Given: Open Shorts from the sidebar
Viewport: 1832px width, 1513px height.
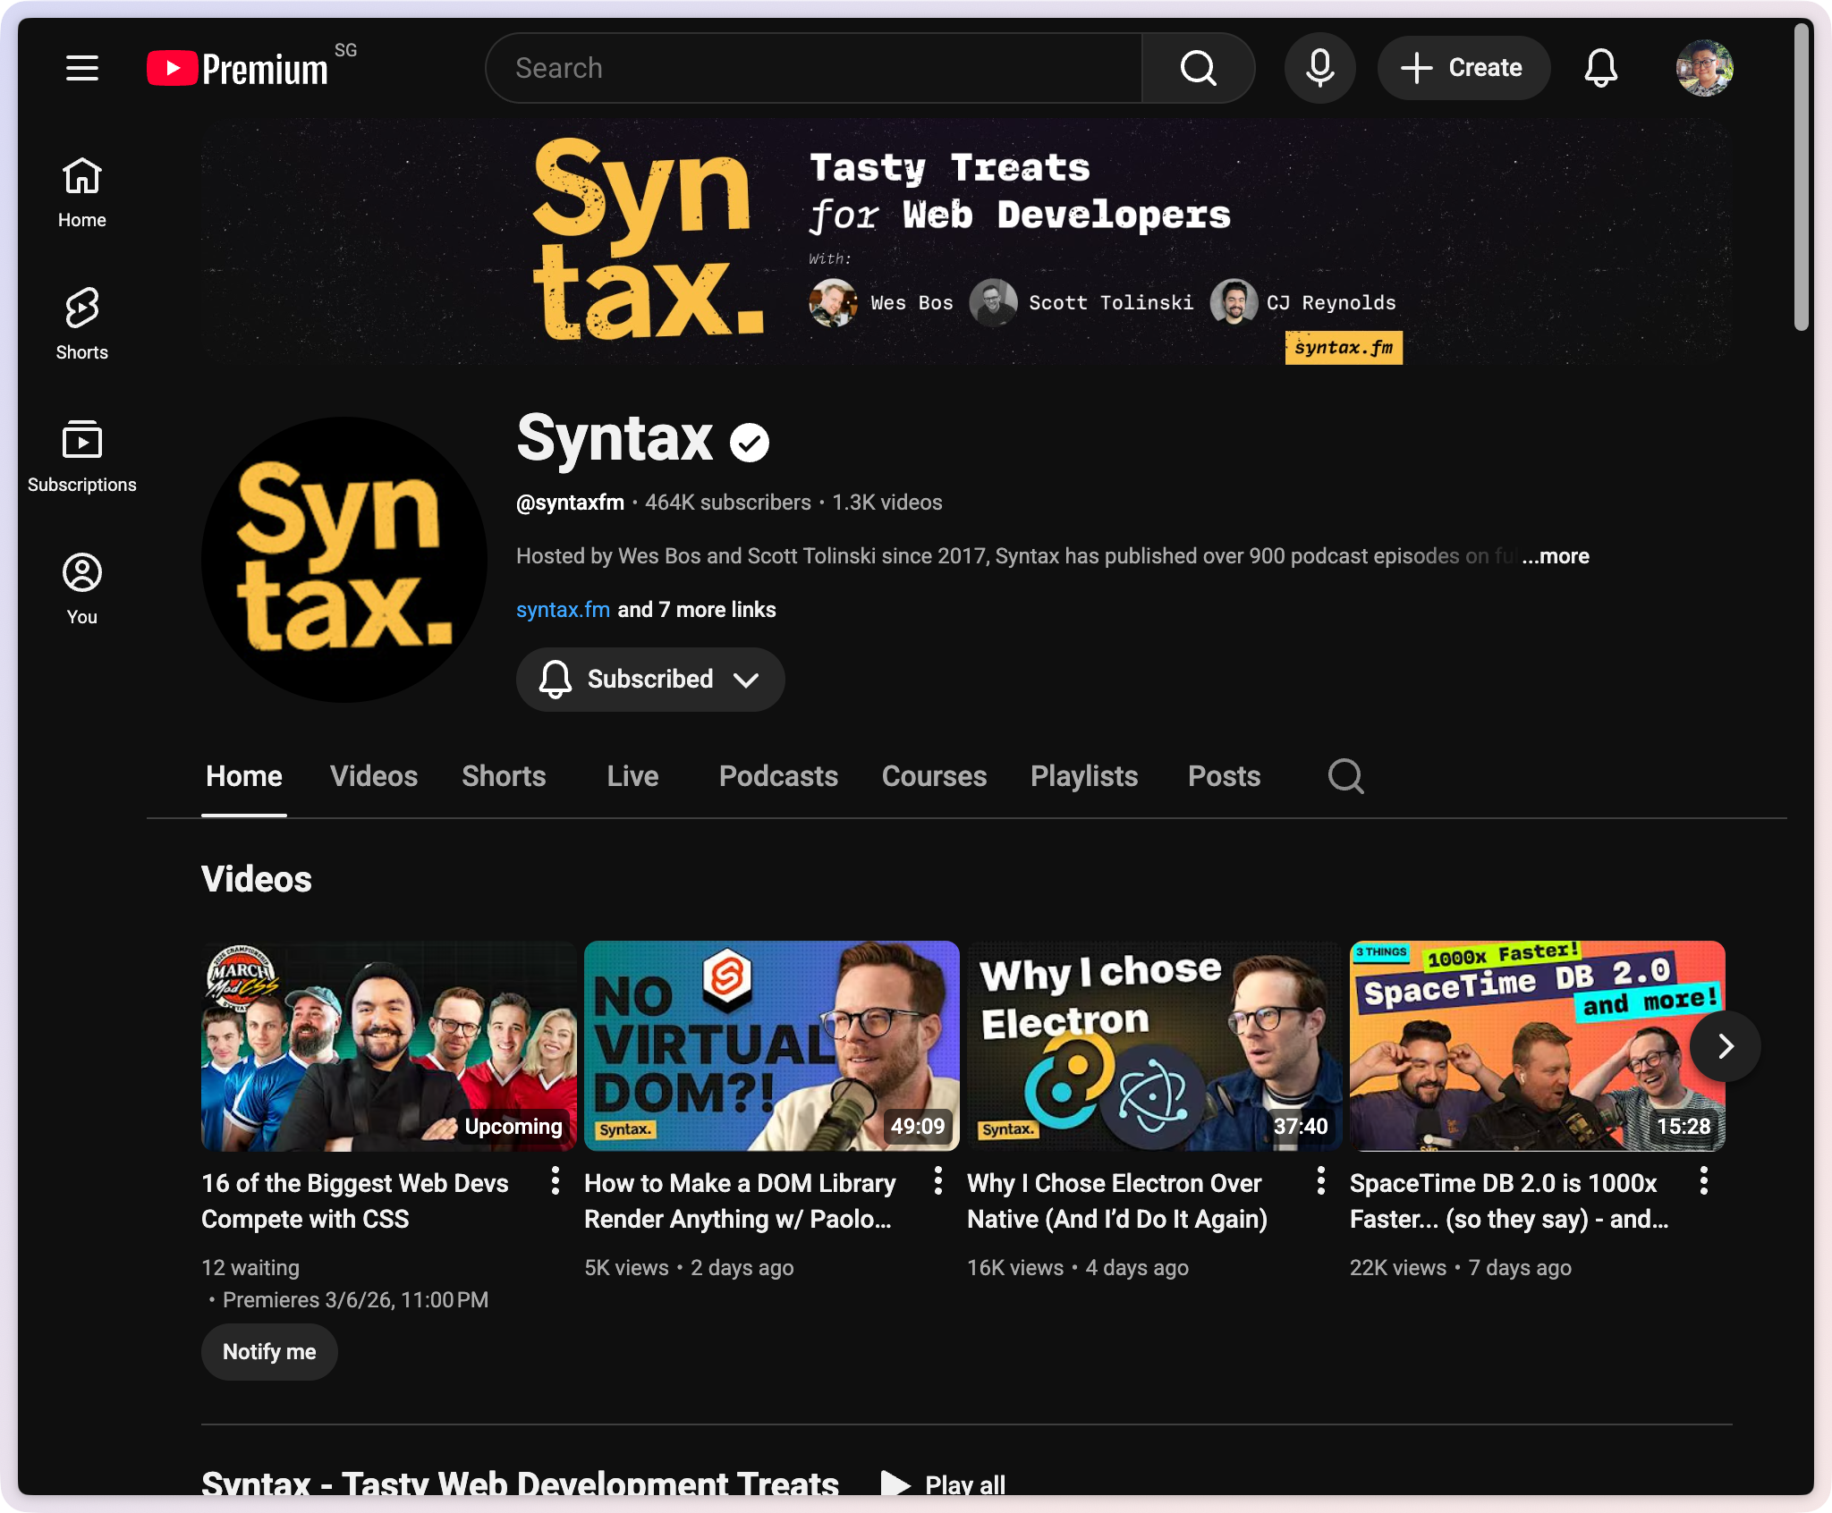Looking at the screenshot, I should pyautogui.click(x=81, y=324).
